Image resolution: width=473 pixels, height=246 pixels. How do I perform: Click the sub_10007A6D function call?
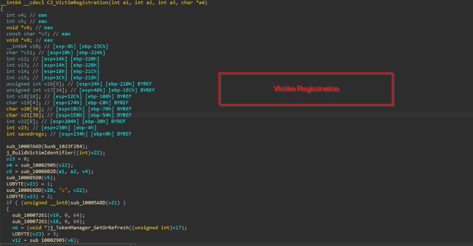click(x=24, y=147)
